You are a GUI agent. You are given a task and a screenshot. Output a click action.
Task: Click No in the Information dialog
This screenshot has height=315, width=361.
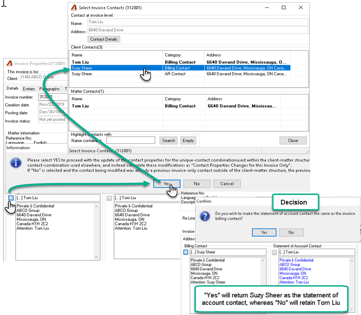click(x=197, y=184)
